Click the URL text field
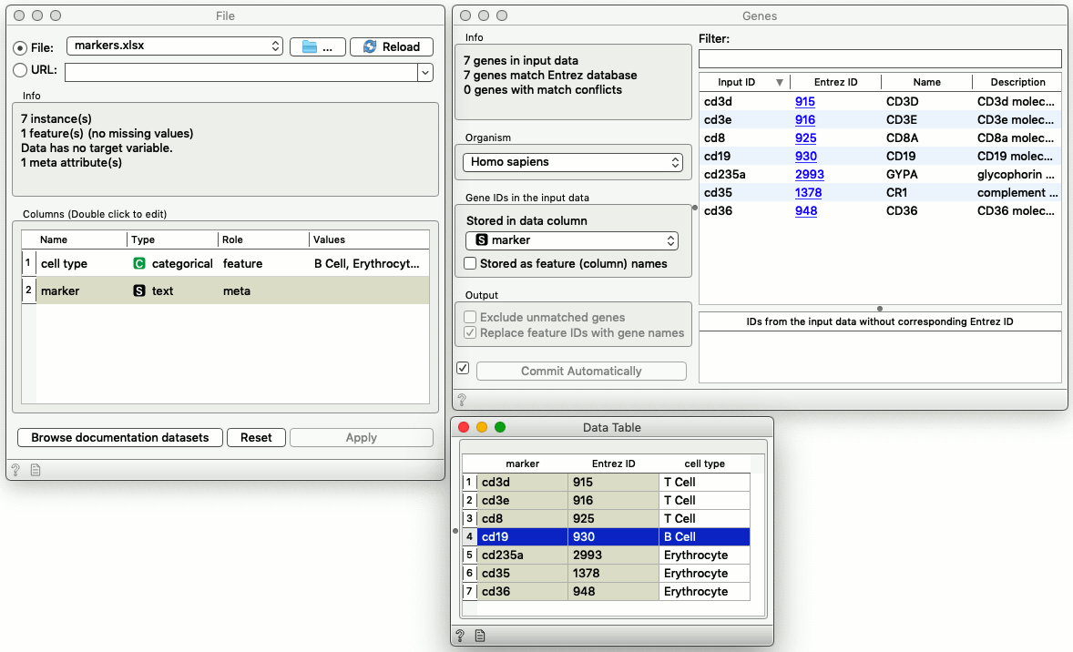This screenshot has height=652, width=1073. click(x=240, y=72)
